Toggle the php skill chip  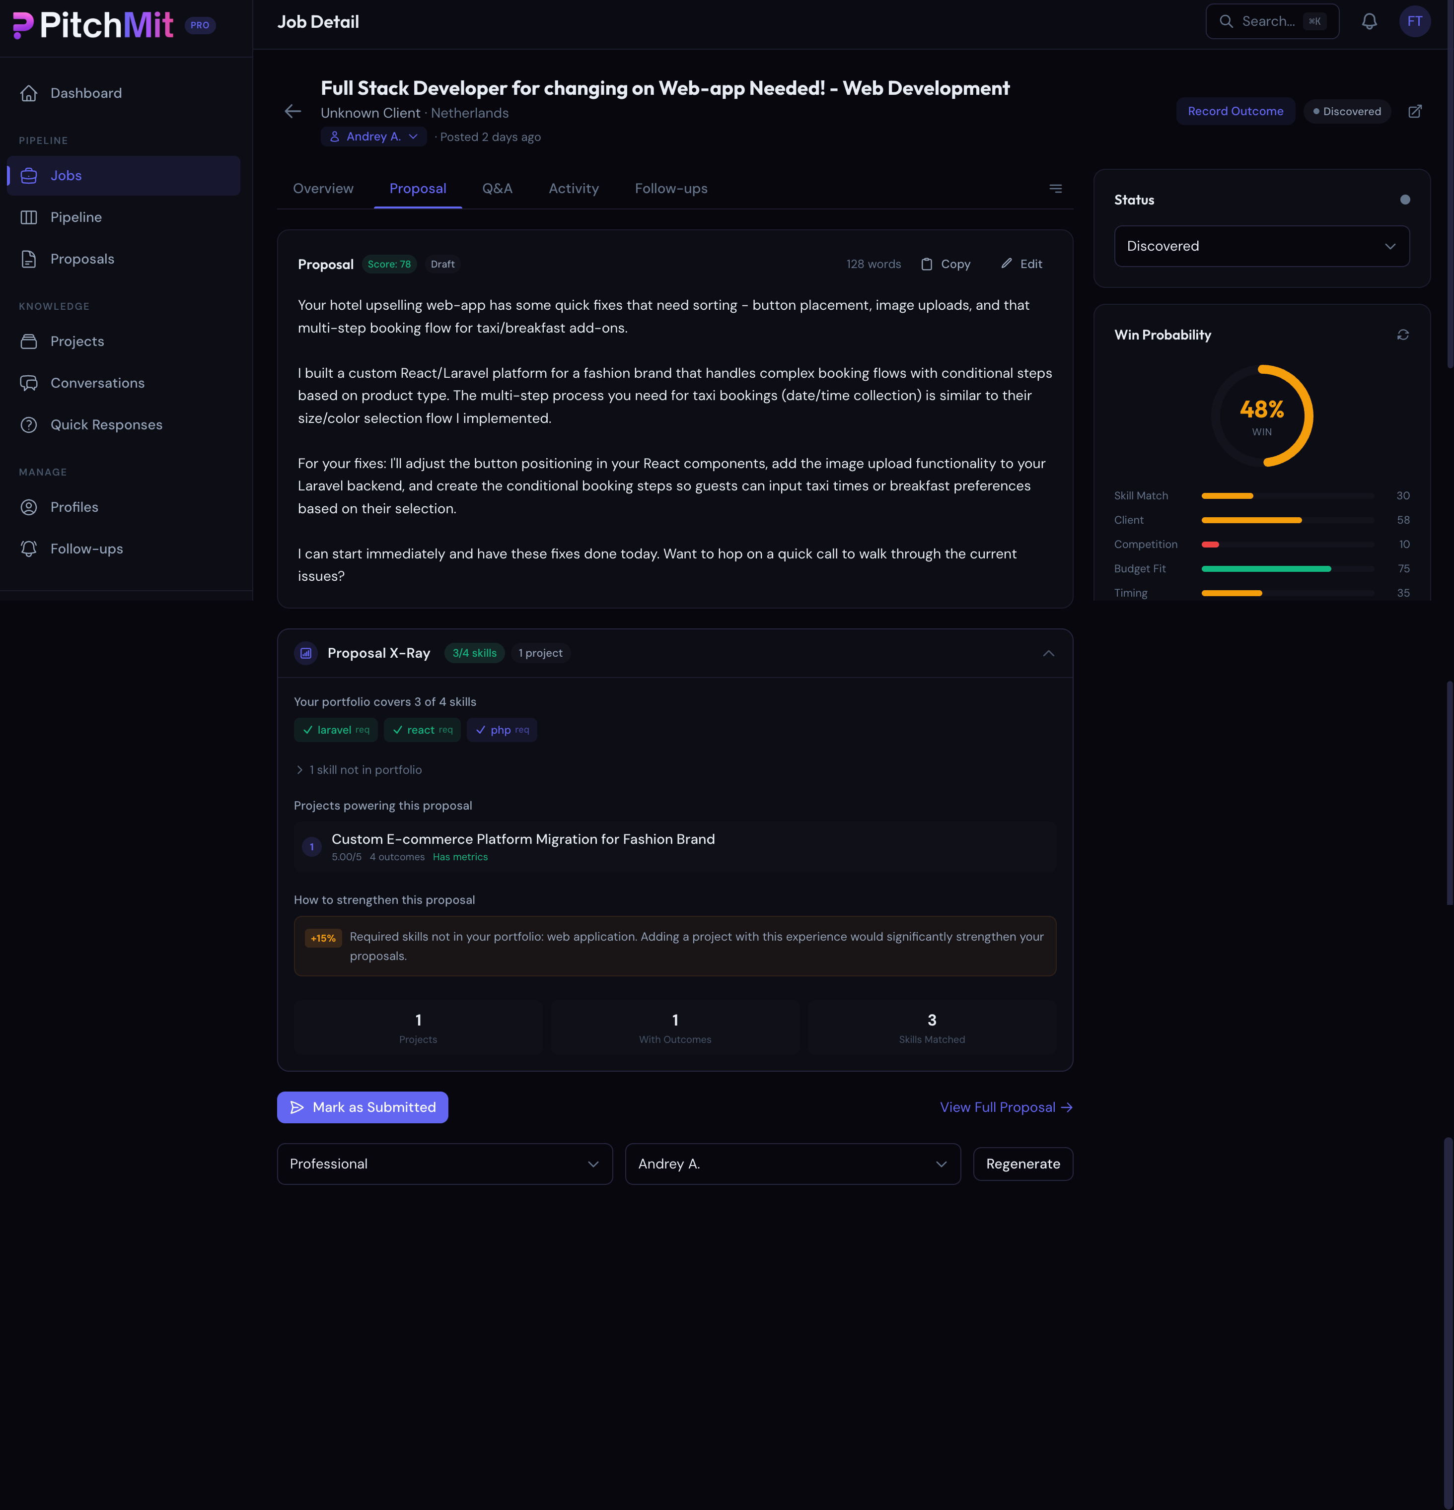pyautogui.click(x=502, y=730)
